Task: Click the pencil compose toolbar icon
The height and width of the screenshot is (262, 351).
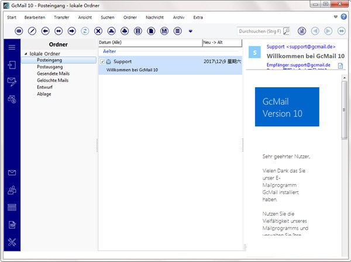Action: tap(32, 31)
